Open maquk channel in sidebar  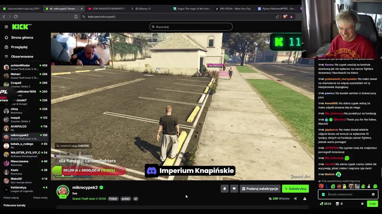coord(25,119)
